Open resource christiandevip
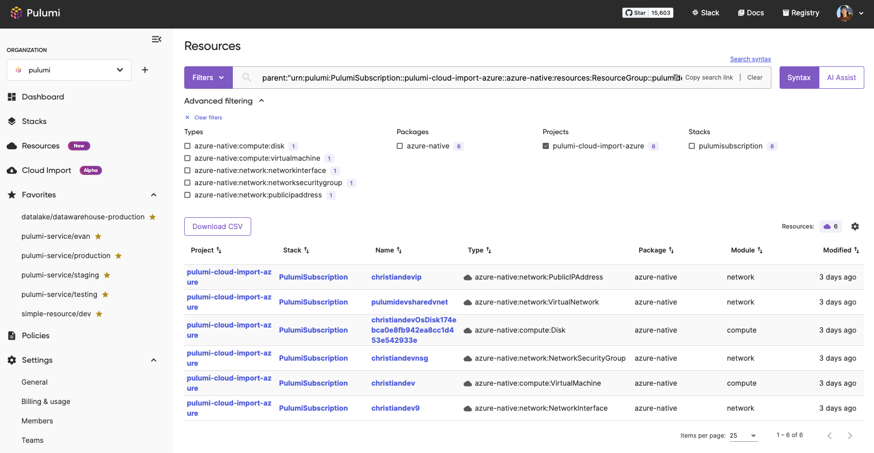Screen dimensions: 874x453 click(x=396, y=277)
